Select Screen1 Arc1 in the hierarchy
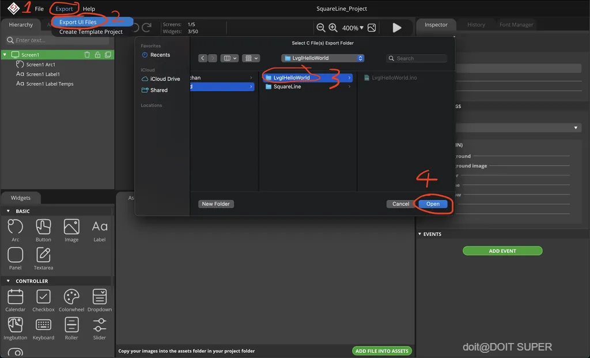The height and width of the screenshot is (358, 590). coord(41,65)
